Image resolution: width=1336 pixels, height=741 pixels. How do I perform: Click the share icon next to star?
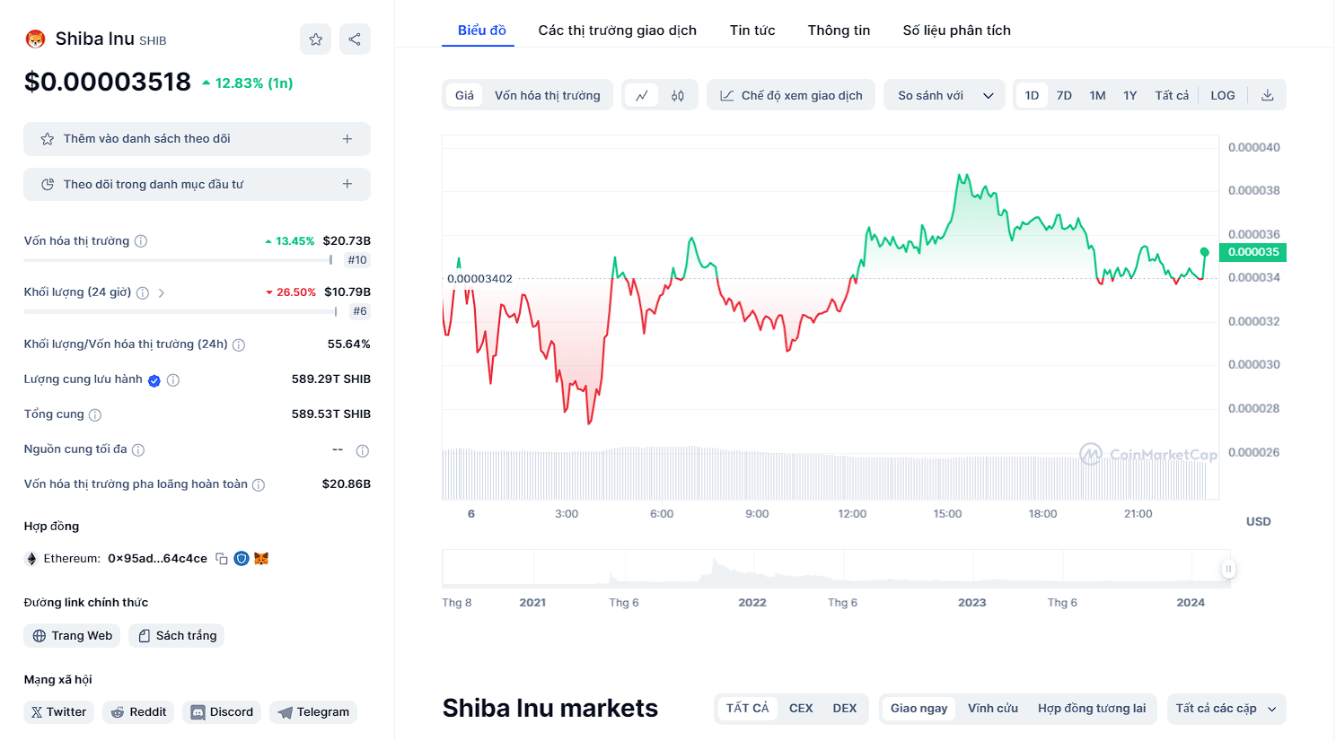(x=355, y=39)
